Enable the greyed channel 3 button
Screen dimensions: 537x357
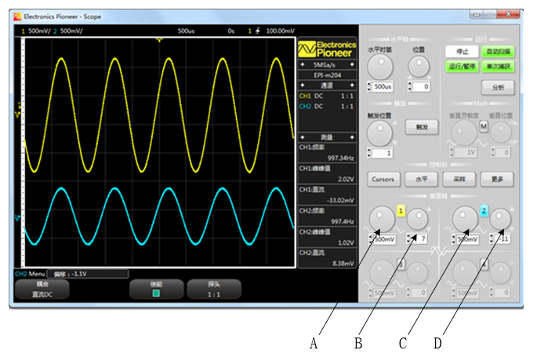pos(401,264)
